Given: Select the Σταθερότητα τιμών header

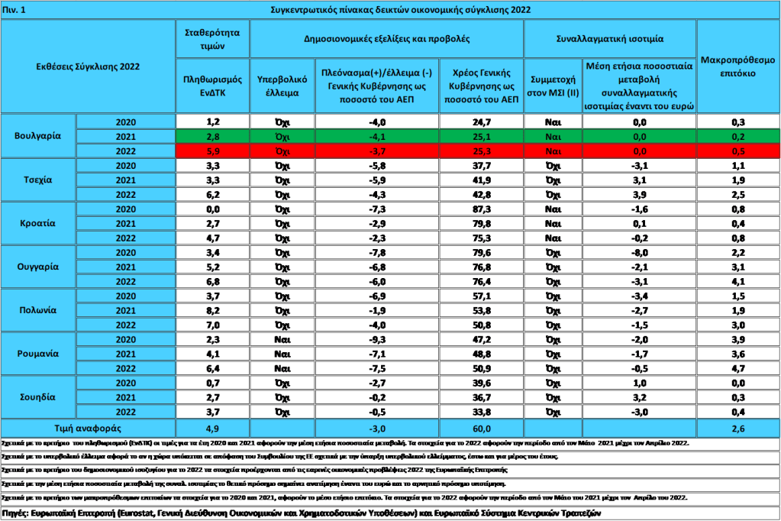Looking at the screenshot, I should point(213,39).
